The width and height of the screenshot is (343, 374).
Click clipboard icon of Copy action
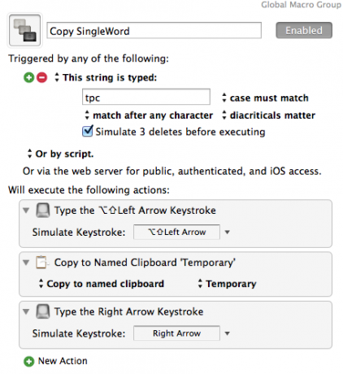[x=42, y=263]
